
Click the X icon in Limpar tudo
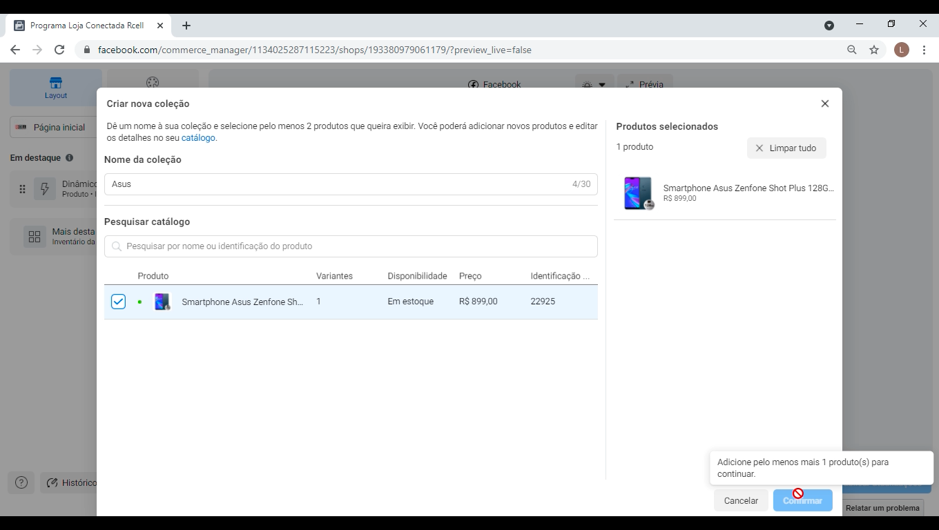759,148
